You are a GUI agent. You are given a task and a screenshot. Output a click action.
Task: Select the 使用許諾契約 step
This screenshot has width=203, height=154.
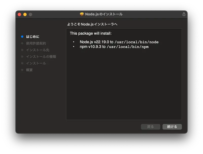36,43
